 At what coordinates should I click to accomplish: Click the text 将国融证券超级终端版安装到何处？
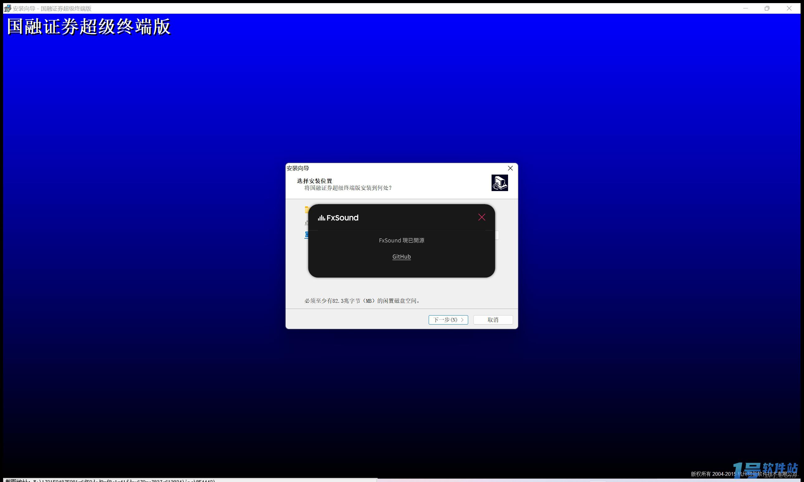pyautogui.click(x=348, y=188)
